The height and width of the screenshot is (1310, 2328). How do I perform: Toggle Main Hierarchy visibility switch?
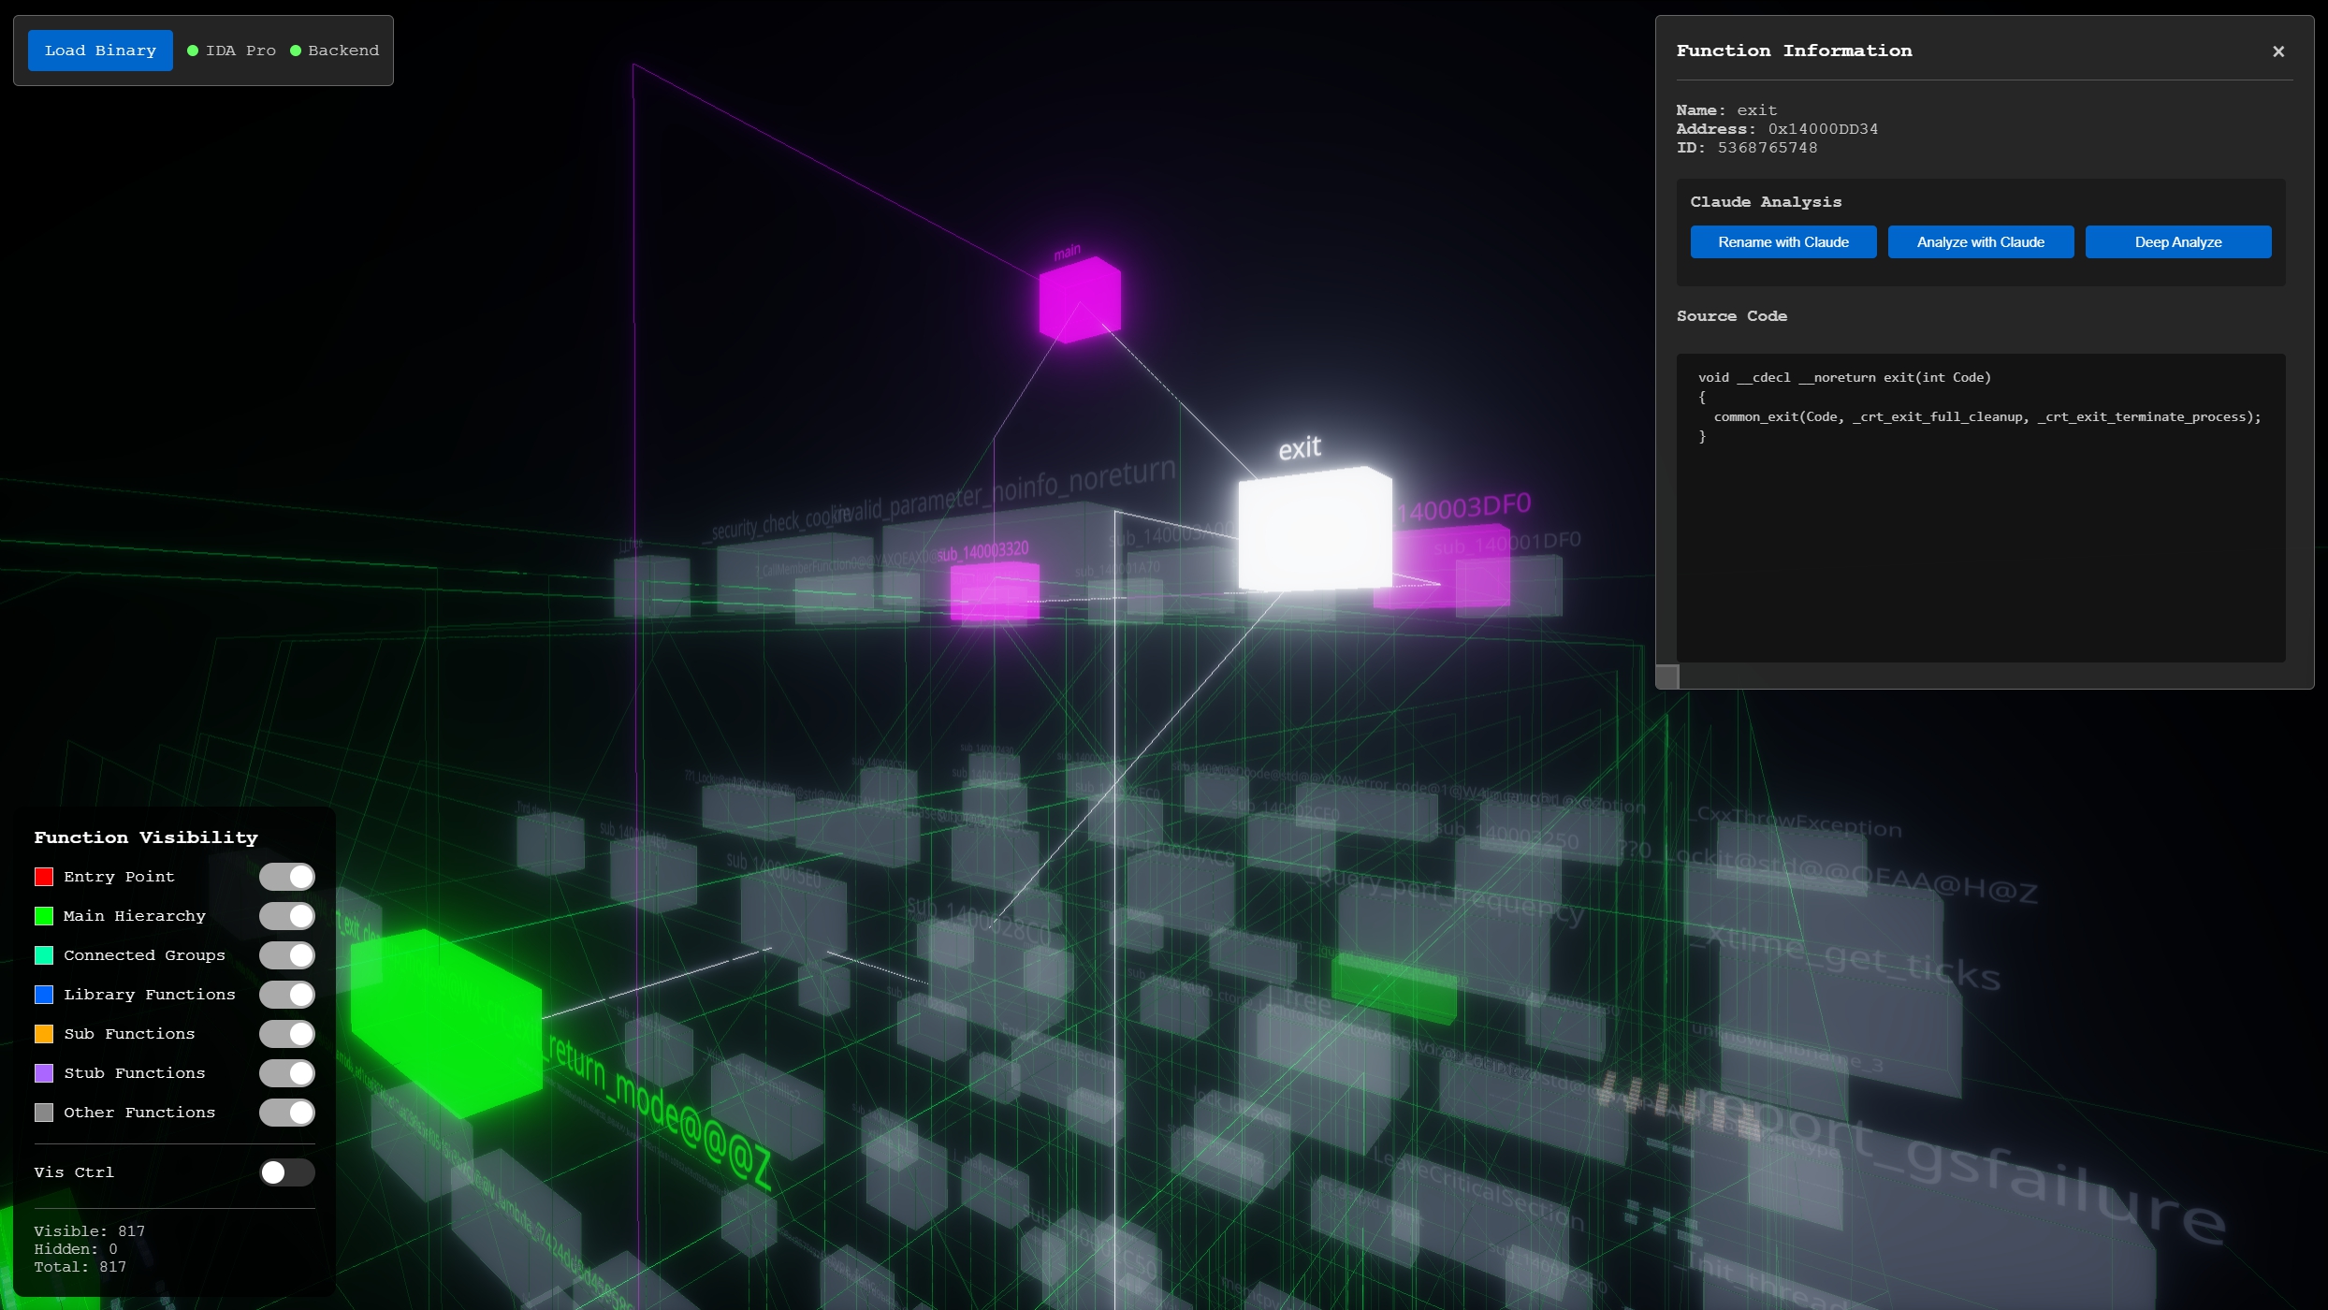click(x=286, y=916)
